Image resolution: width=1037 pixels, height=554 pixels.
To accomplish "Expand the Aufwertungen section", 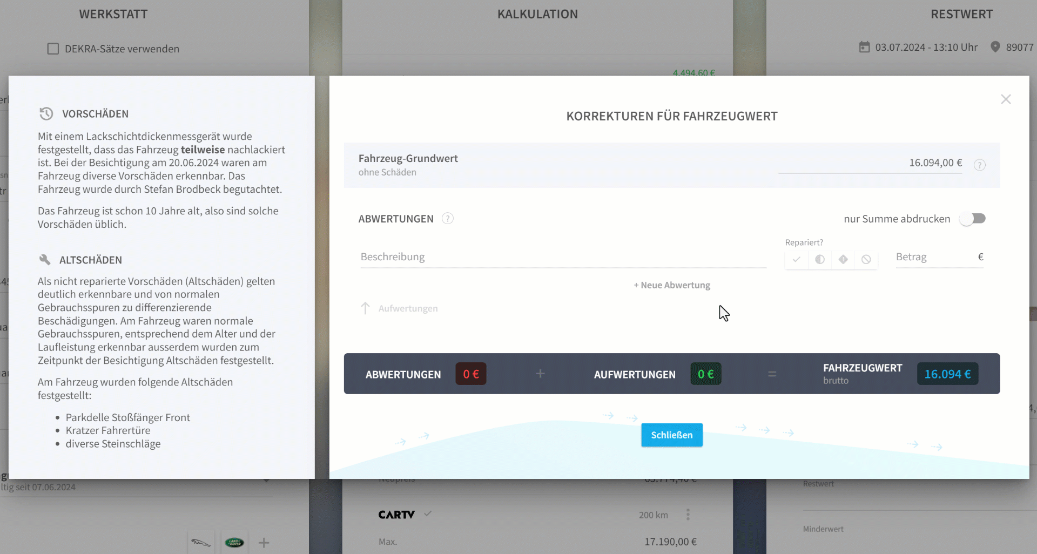I will (x=408, y=308).
